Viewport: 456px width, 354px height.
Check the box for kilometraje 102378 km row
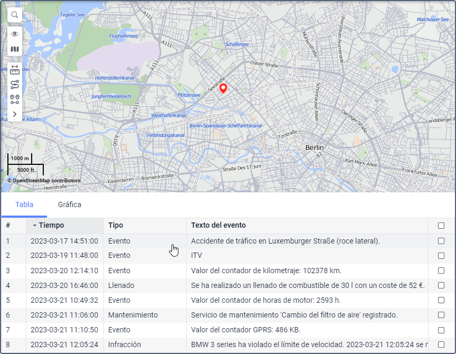pyautogui.click(x=441, y=271)
